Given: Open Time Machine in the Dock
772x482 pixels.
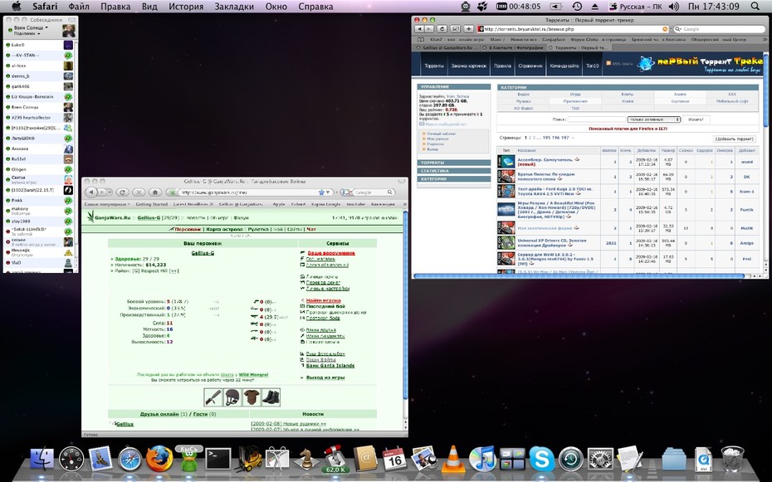Looking at the screenshot, I should 571,460.
